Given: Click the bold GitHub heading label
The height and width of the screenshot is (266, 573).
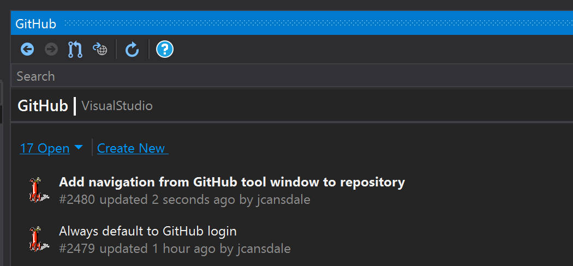Looking at the screenshot, I should 43,106.
